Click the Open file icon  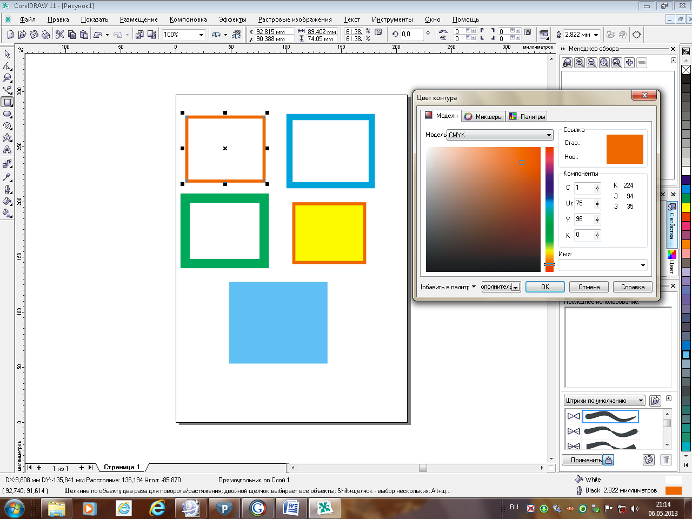point(22,35)
